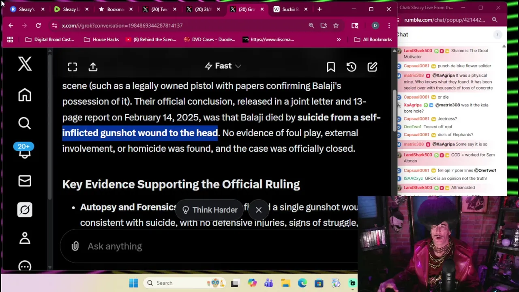Click the Key Evidence Supporting the Official Ruling heading
Screen dimensions: 519x292
[x=181, y=184]
